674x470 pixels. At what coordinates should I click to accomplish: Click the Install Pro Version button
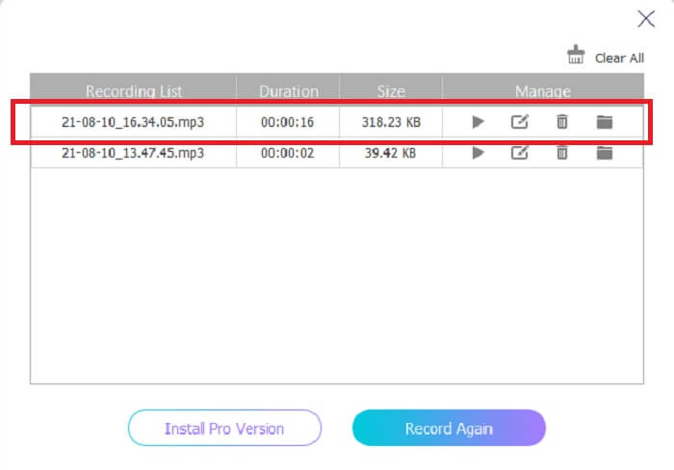(x=224, y=428)
